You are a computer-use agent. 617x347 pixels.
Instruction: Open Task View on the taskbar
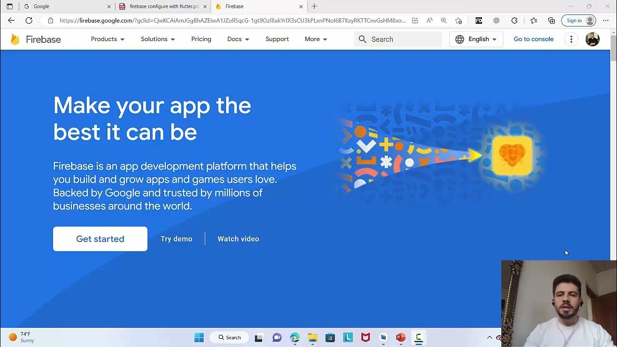[x=259, y=337]
